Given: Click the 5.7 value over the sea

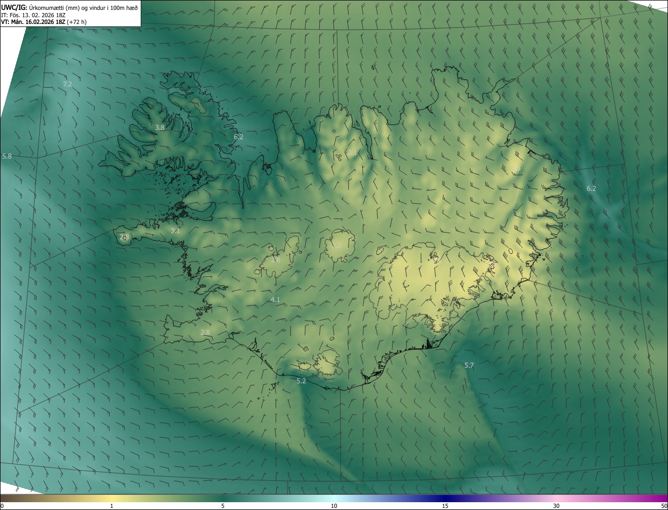Looking at the screenshot, I should pyautogui.click(x=469, y=366).
